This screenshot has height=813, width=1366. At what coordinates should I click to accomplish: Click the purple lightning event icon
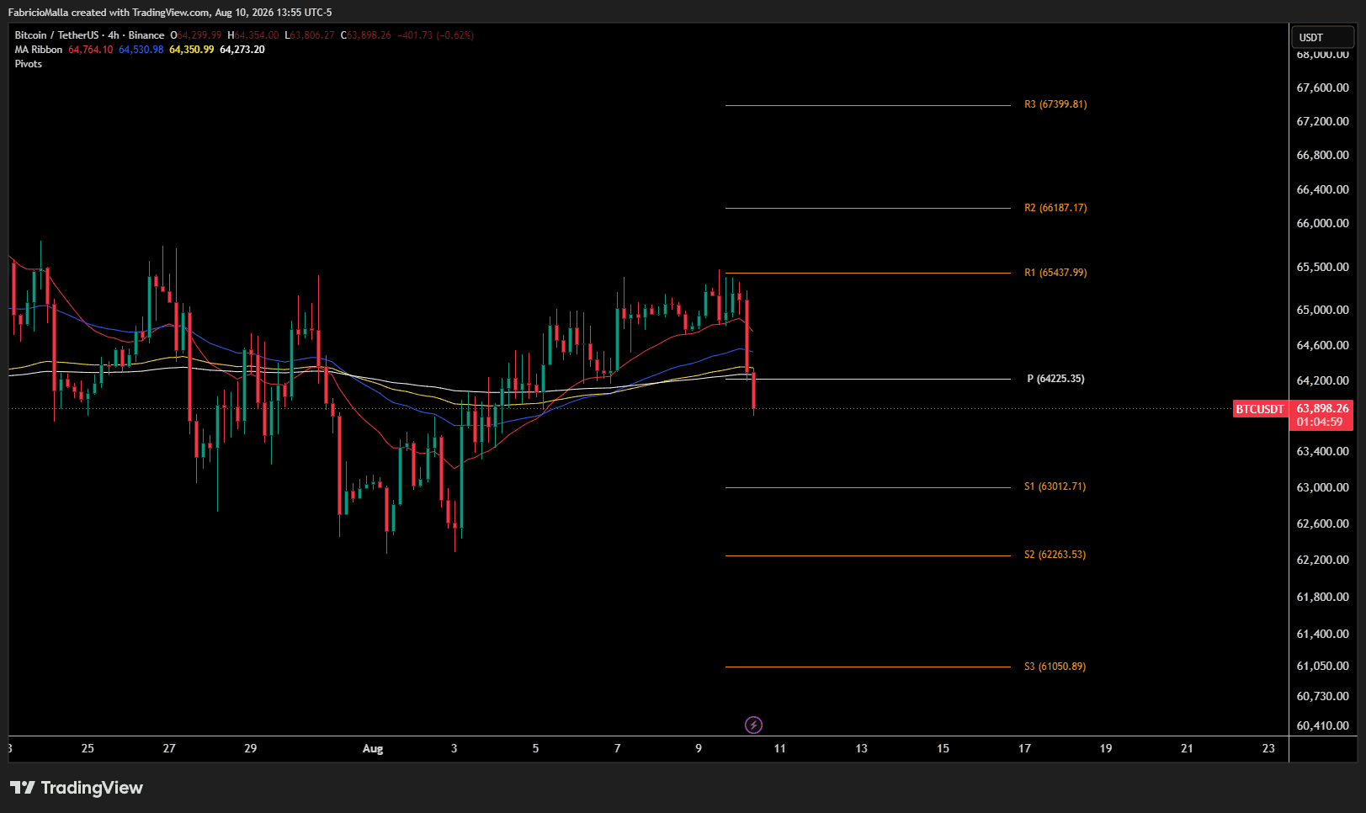tap(754, 725)
